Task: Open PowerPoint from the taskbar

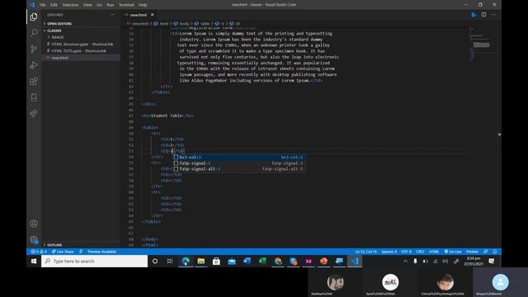Action: point(323,261)
